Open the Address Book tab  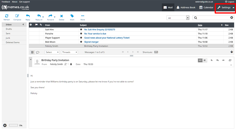(x=186, y=7)
